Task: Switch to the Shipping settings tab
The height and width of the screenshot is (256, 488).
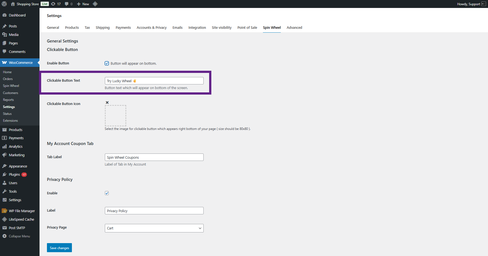Action: point(102,27)
